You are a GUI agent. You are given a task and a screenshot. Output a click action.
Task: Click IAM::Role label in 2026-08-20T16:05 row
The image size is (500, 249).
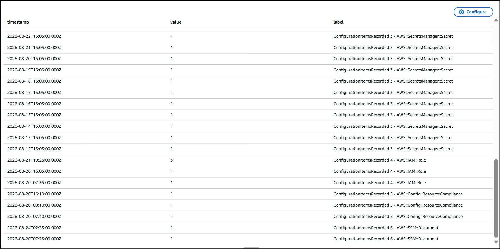click(380, 171)
